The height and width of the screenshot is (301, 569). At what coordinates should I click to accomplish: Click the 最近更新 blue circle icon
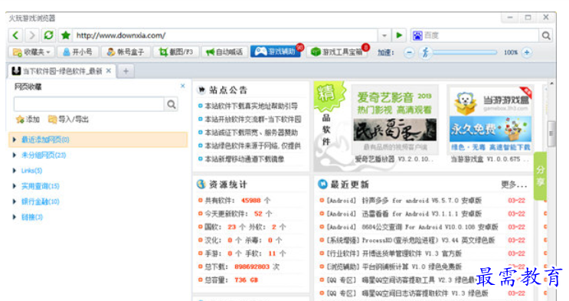[322, 185]
